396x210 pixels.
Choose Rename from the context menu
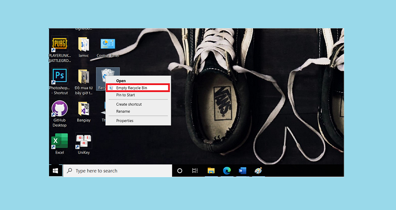pyautogui.click(x=123, y=111)
